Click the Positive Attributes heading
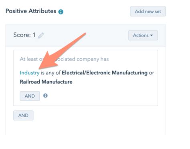Screen dimensions: 190x149 click(31, 11)
